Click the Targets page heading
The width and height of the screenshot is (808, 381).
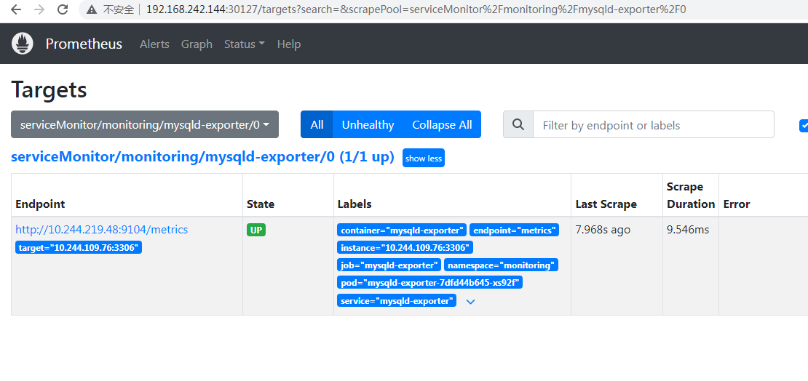tap(49, 90)
